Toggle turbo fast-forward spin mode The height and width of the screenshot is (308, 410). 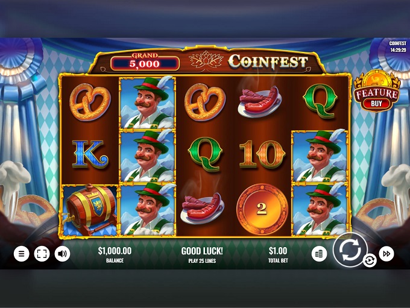point(386,254)
